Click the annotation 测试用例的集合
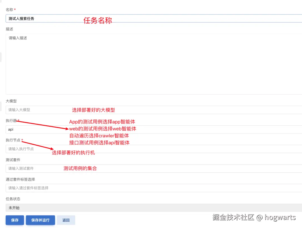Viewport: 302px width, 228px height. point(80,168)
